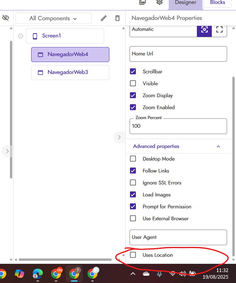This screenshot has height=283, width=236.
Task: Click the OneDrive cloud tray icon
Action: [x=146, y=274]
